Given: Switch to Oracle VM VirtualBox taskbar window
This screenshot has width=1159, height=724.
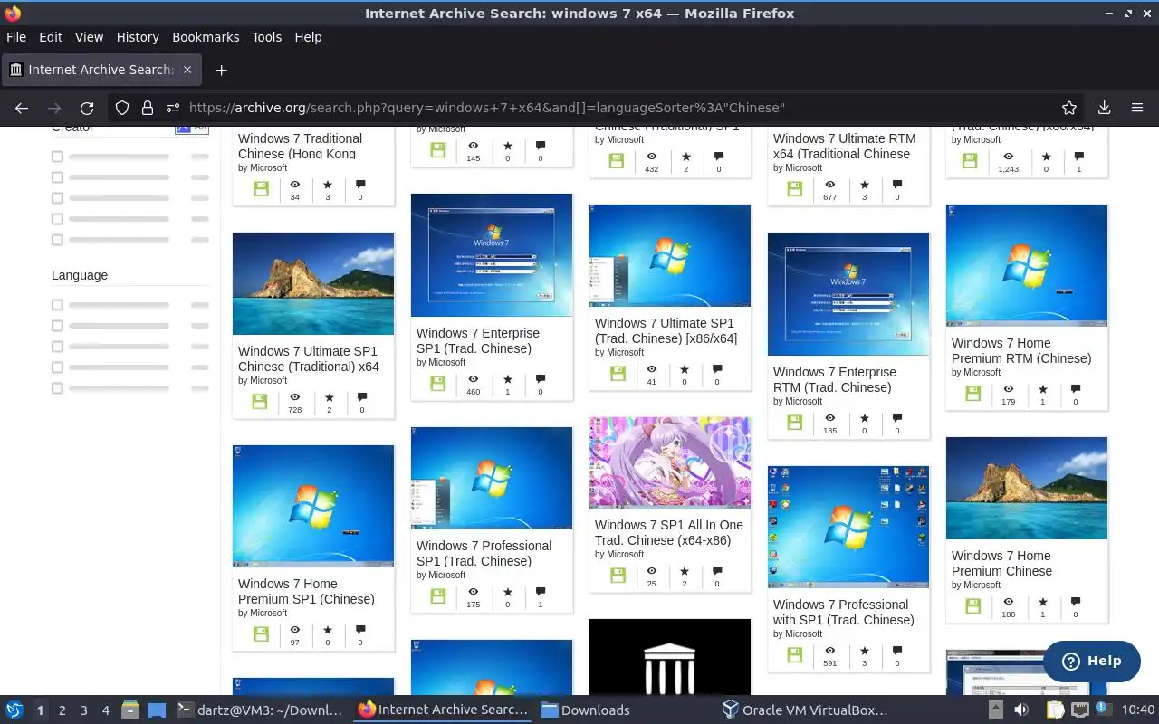Looking at the screenshot, I should tap(806, 710).
